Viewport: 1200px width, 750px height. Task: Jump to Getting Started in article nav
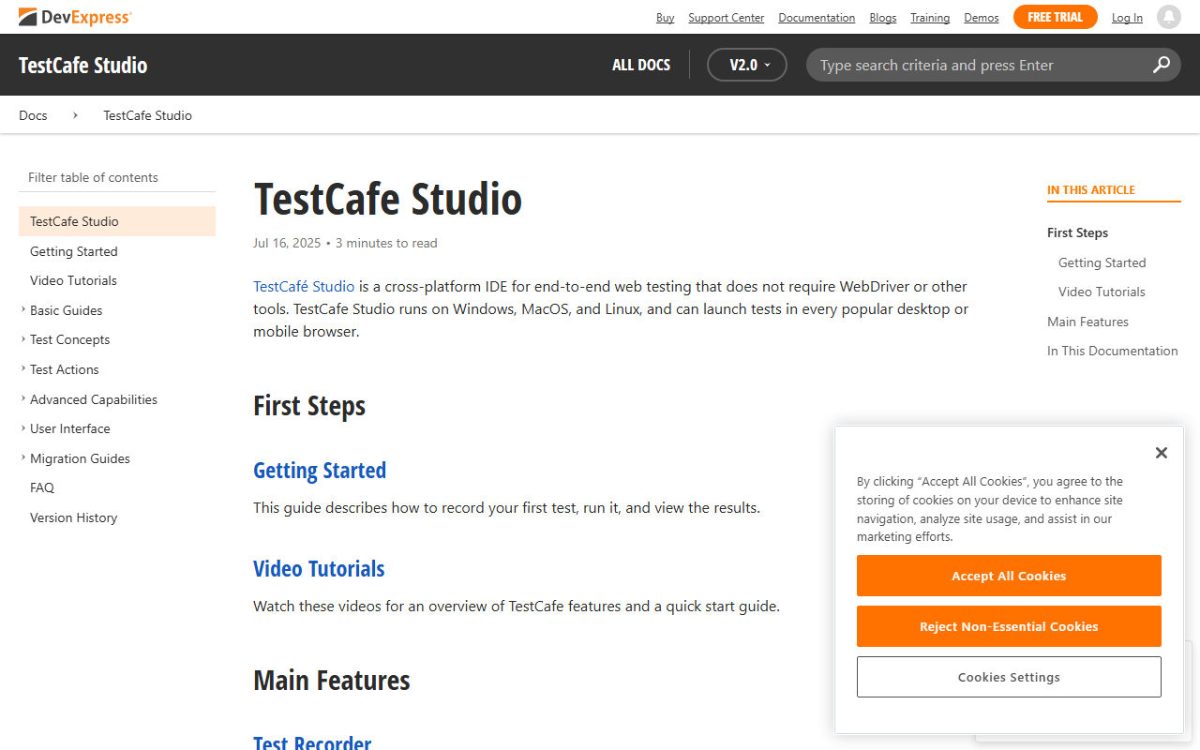[1102, 262]
